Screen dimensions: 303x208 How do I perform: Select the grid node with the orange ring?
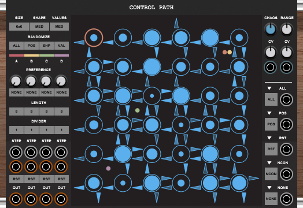(x=94, y=38)
